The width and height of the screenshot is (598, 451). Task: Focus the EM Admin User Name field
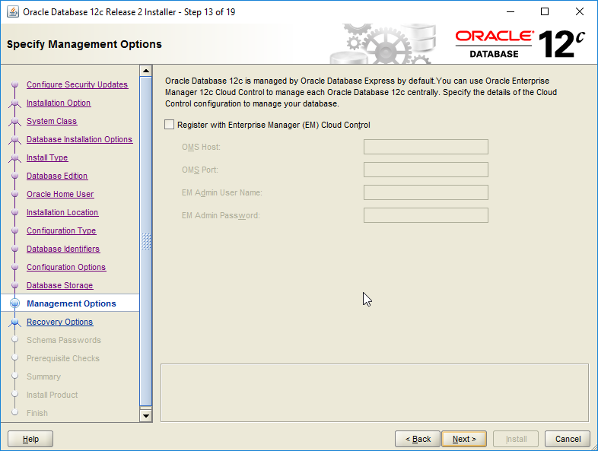[x=425, y=192]
